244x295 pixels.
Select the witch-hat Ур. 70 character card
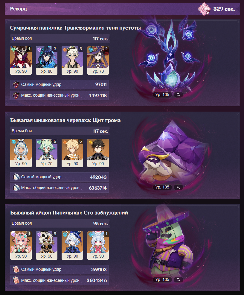[98, 60]
